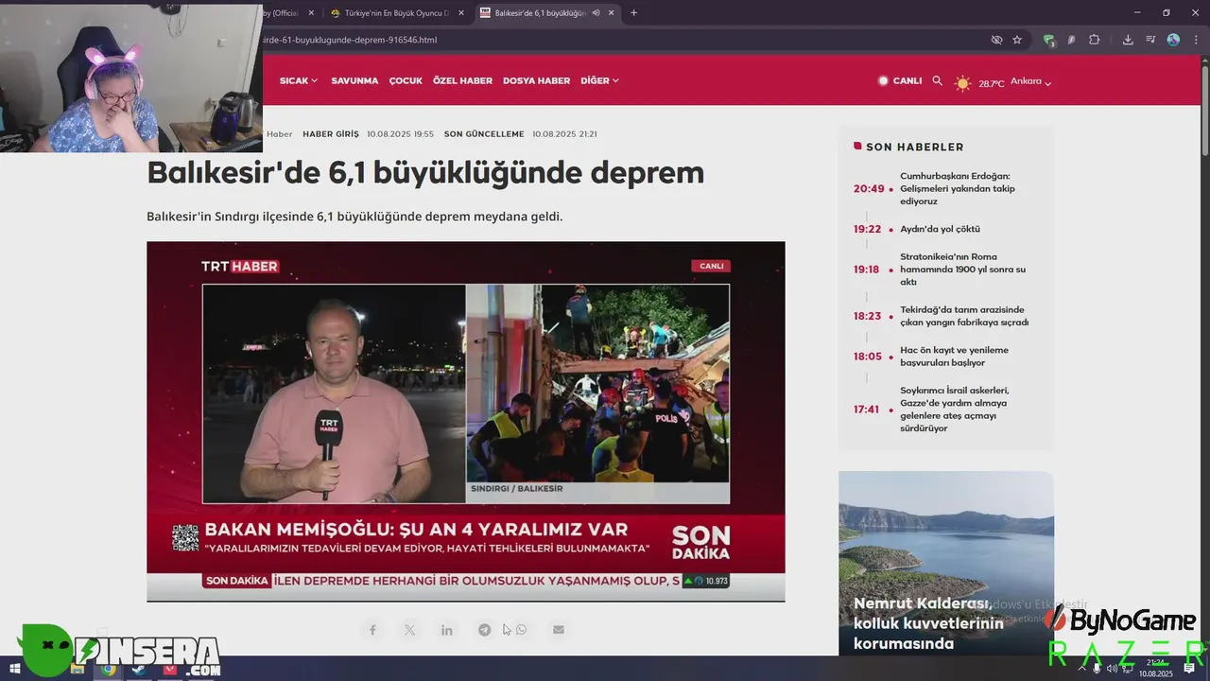Screen dimensions: 1210x681
Task: Click the SON HABERLER section heading
Action: [915, 147]
